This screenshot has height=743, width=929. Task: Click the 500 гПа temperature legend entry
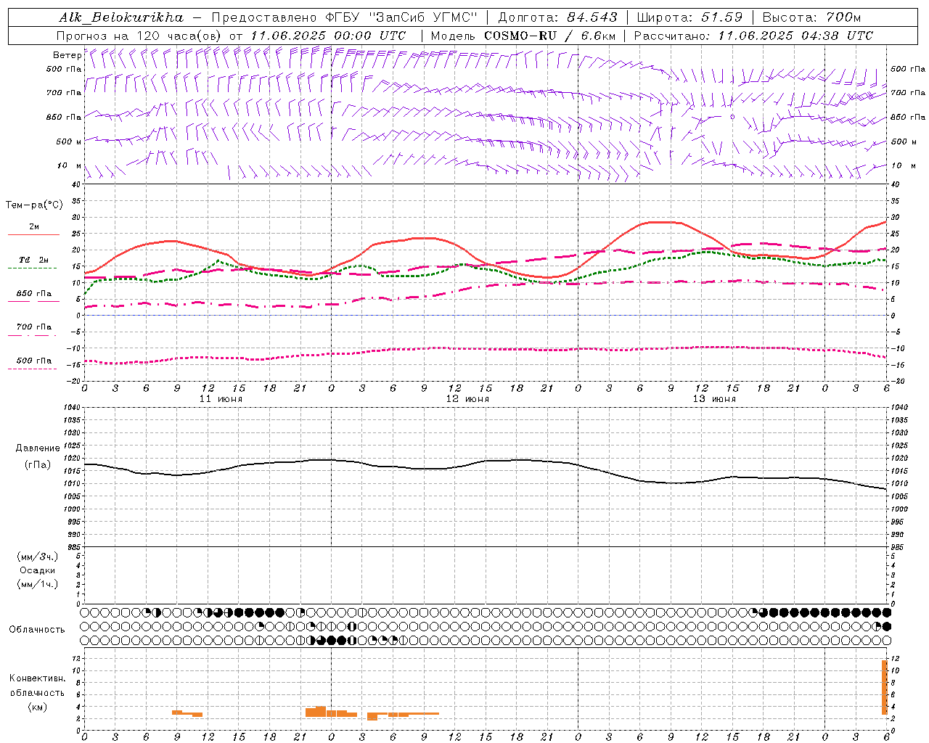pyautogui.click(x=34, y=361)
